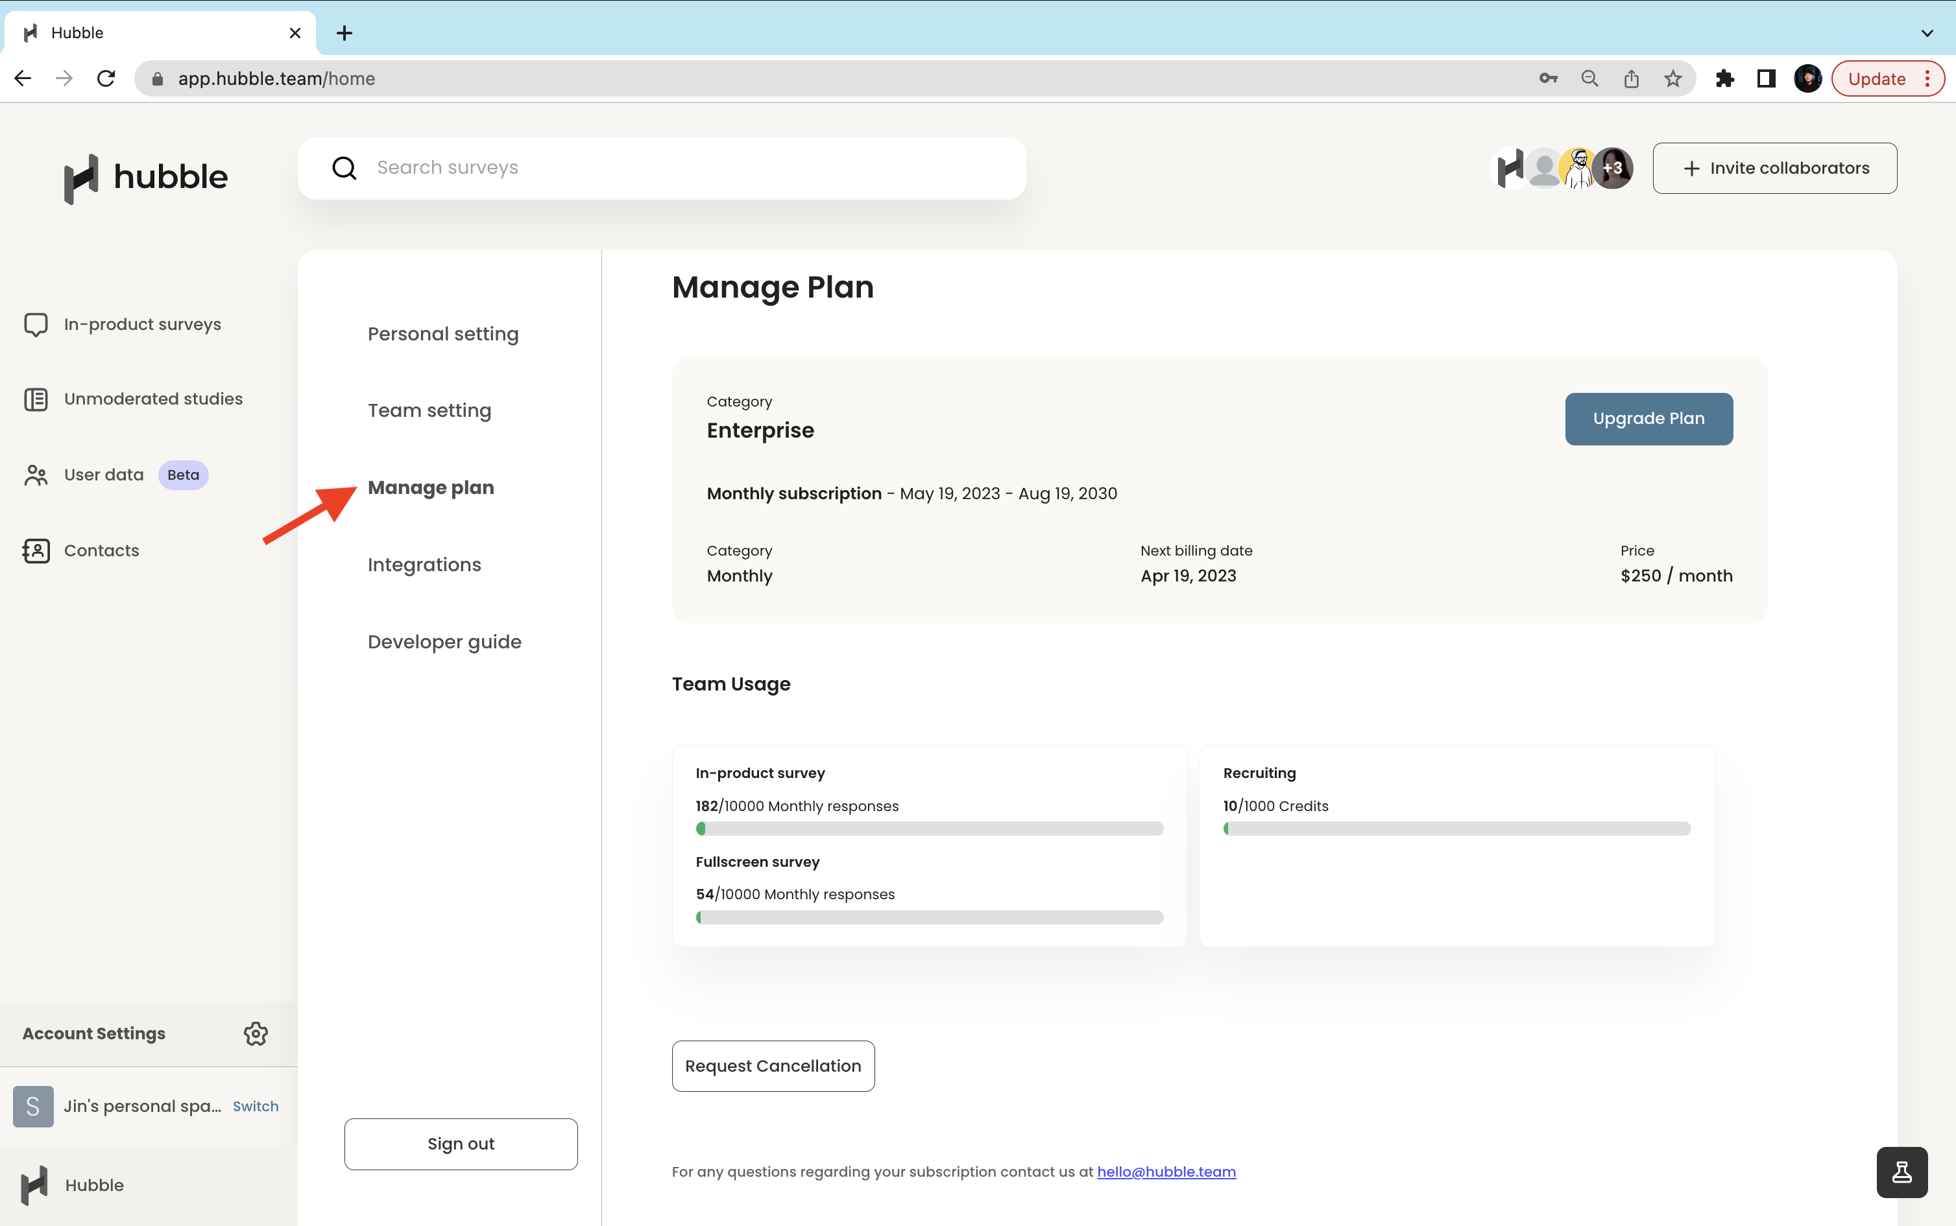This screenshot has width=1956, height=1226.
Task: Toggle the browser side panel icon
Action: (x=1766, y=78)
